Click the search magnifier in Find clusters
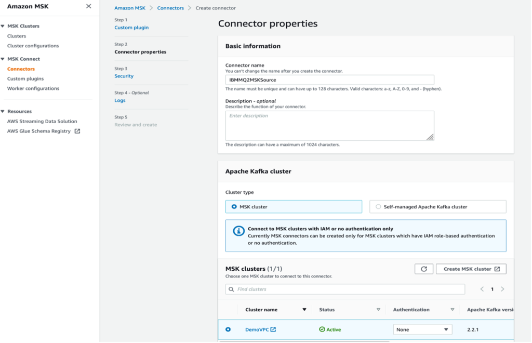This screenshot has width=532, height=343. tap(231, 289)
